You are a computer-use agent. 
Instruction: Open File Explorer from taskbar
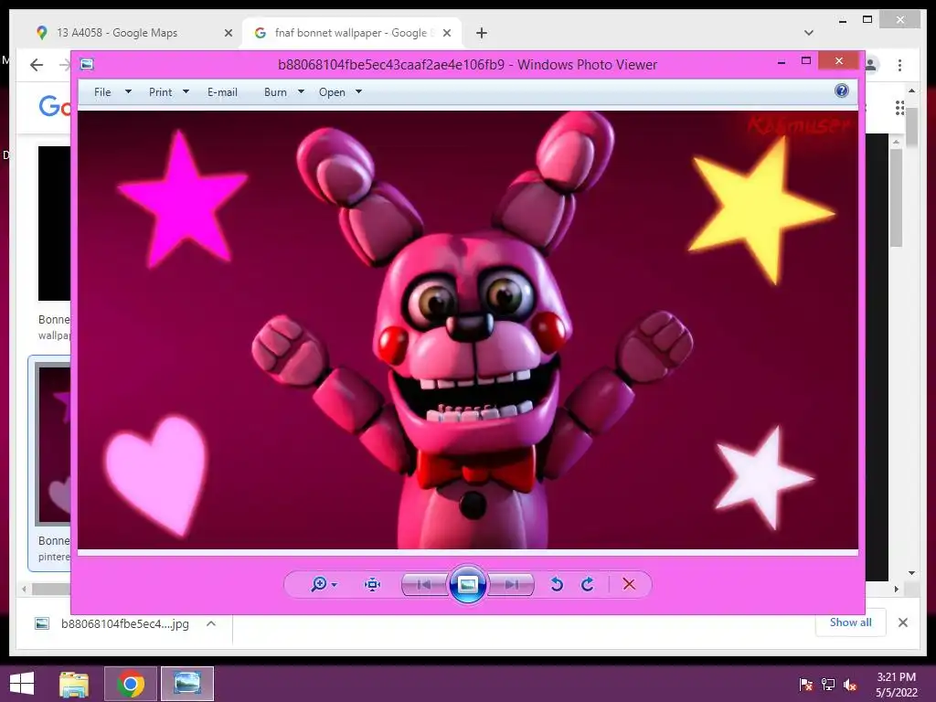(75, 684)
